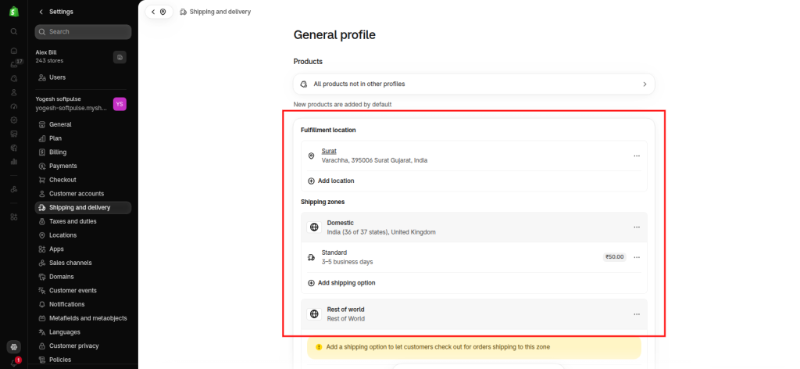The image size is (800, 369).
Task: Click the gauge icon in the left rail
Action: click(14, 106)
